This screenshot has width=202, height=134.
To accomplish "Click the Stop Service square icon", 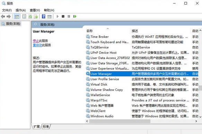I will 63,16.
